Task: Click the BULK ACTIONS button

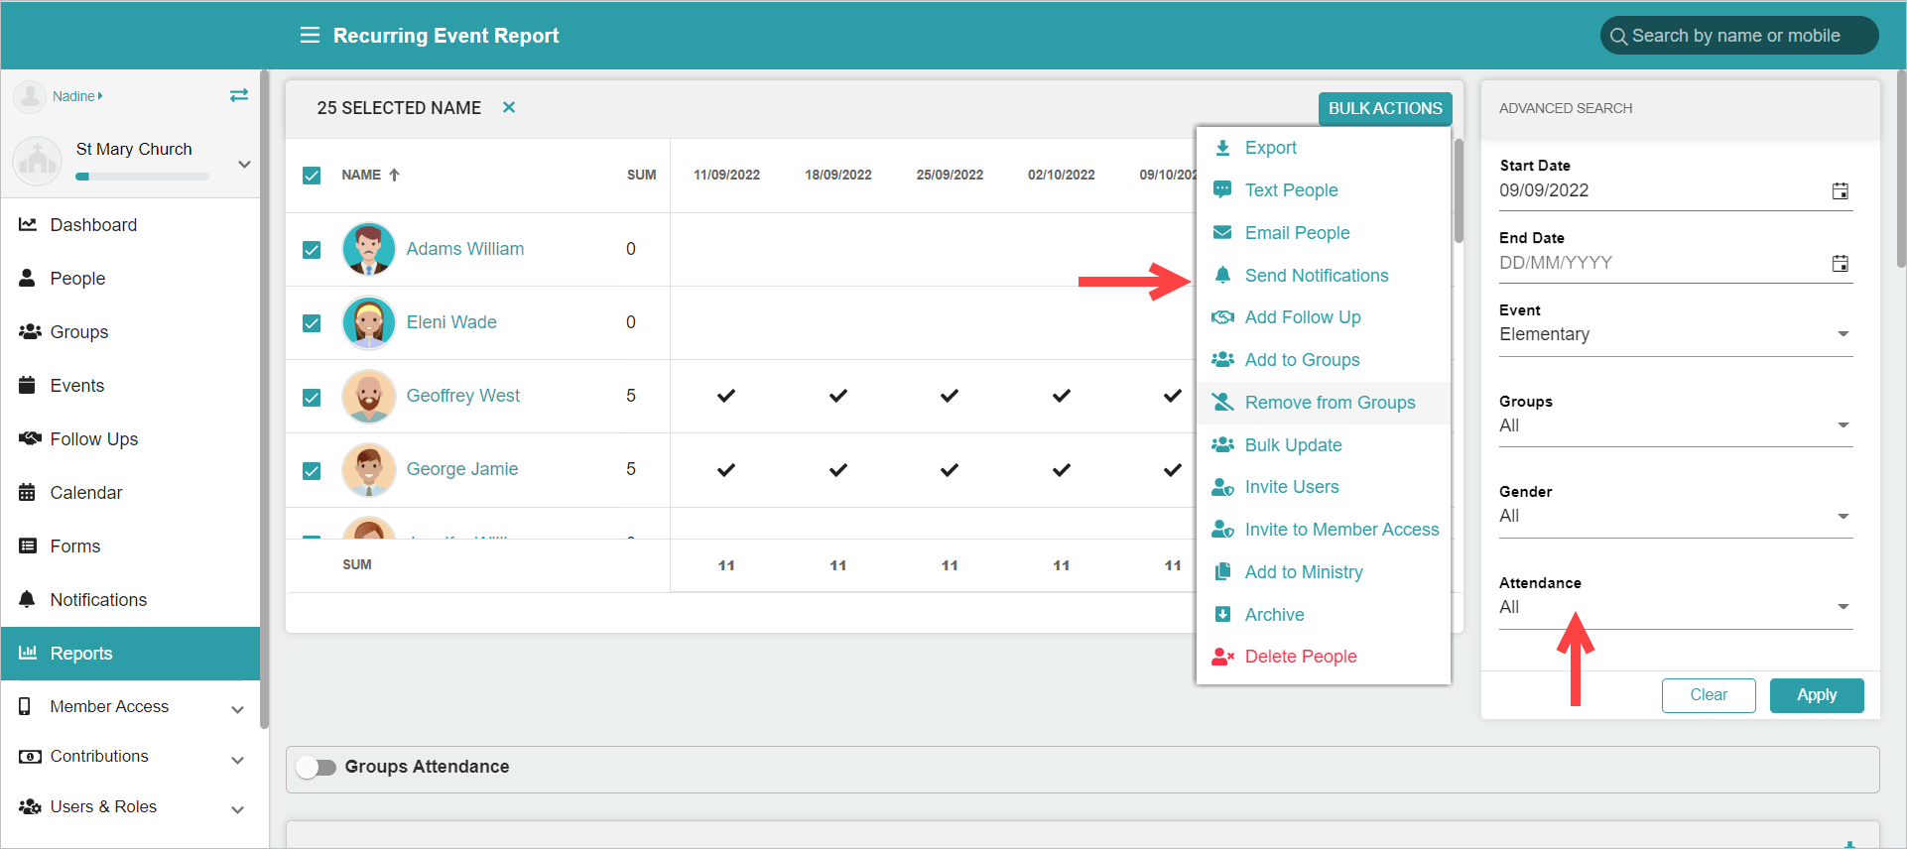Action: (x=1385, y=109)
